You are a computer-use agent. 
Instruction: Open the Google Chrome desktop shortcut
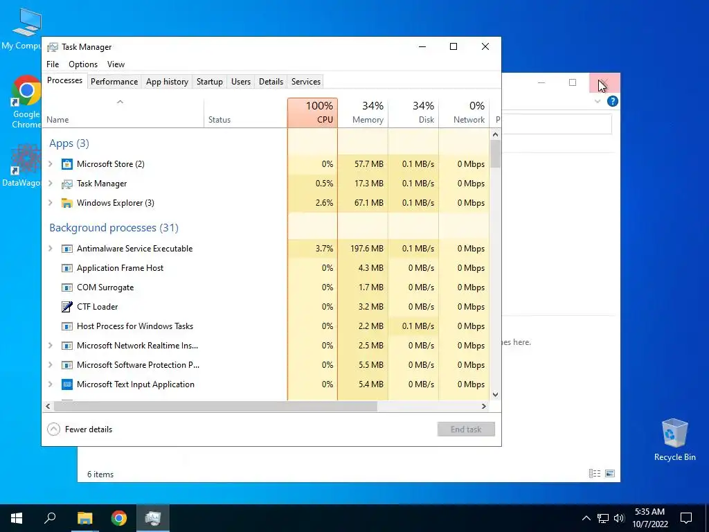tap(26, 102)
